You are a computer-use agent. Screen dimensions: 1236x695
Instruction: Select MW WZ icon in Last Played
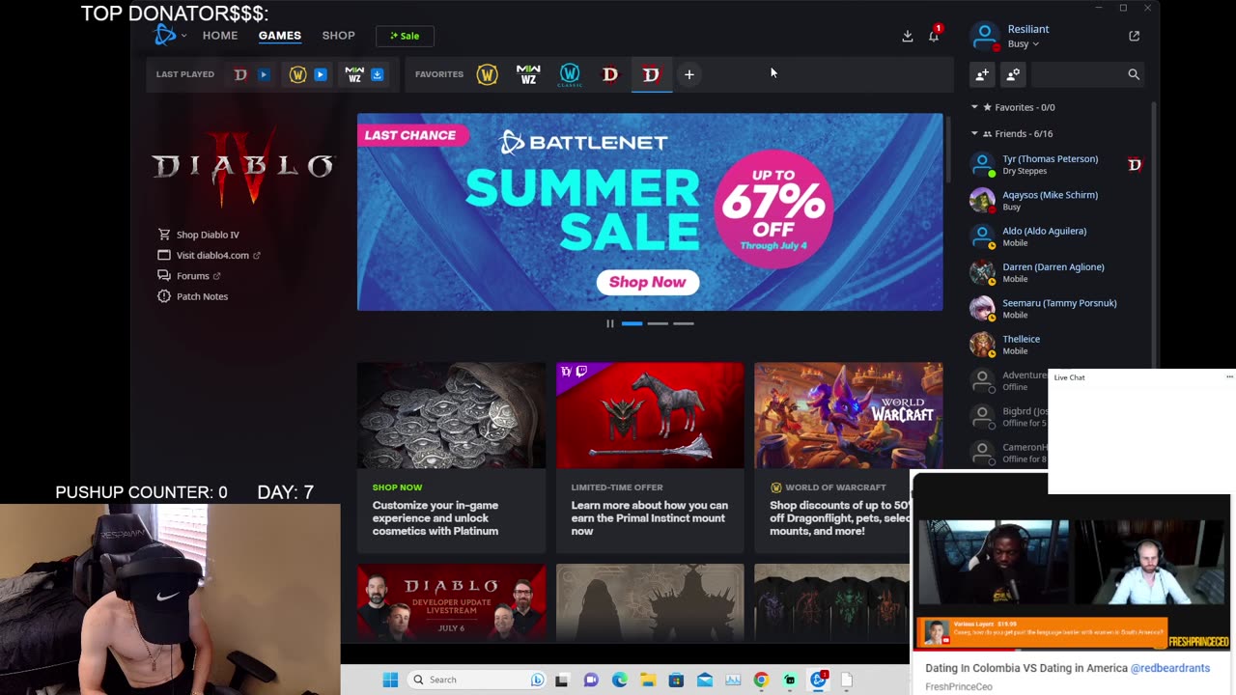coord(354,74)
